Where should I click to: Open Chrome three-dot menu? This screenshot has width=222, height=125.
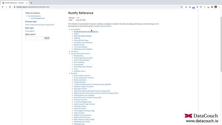[x=220, y=7]
